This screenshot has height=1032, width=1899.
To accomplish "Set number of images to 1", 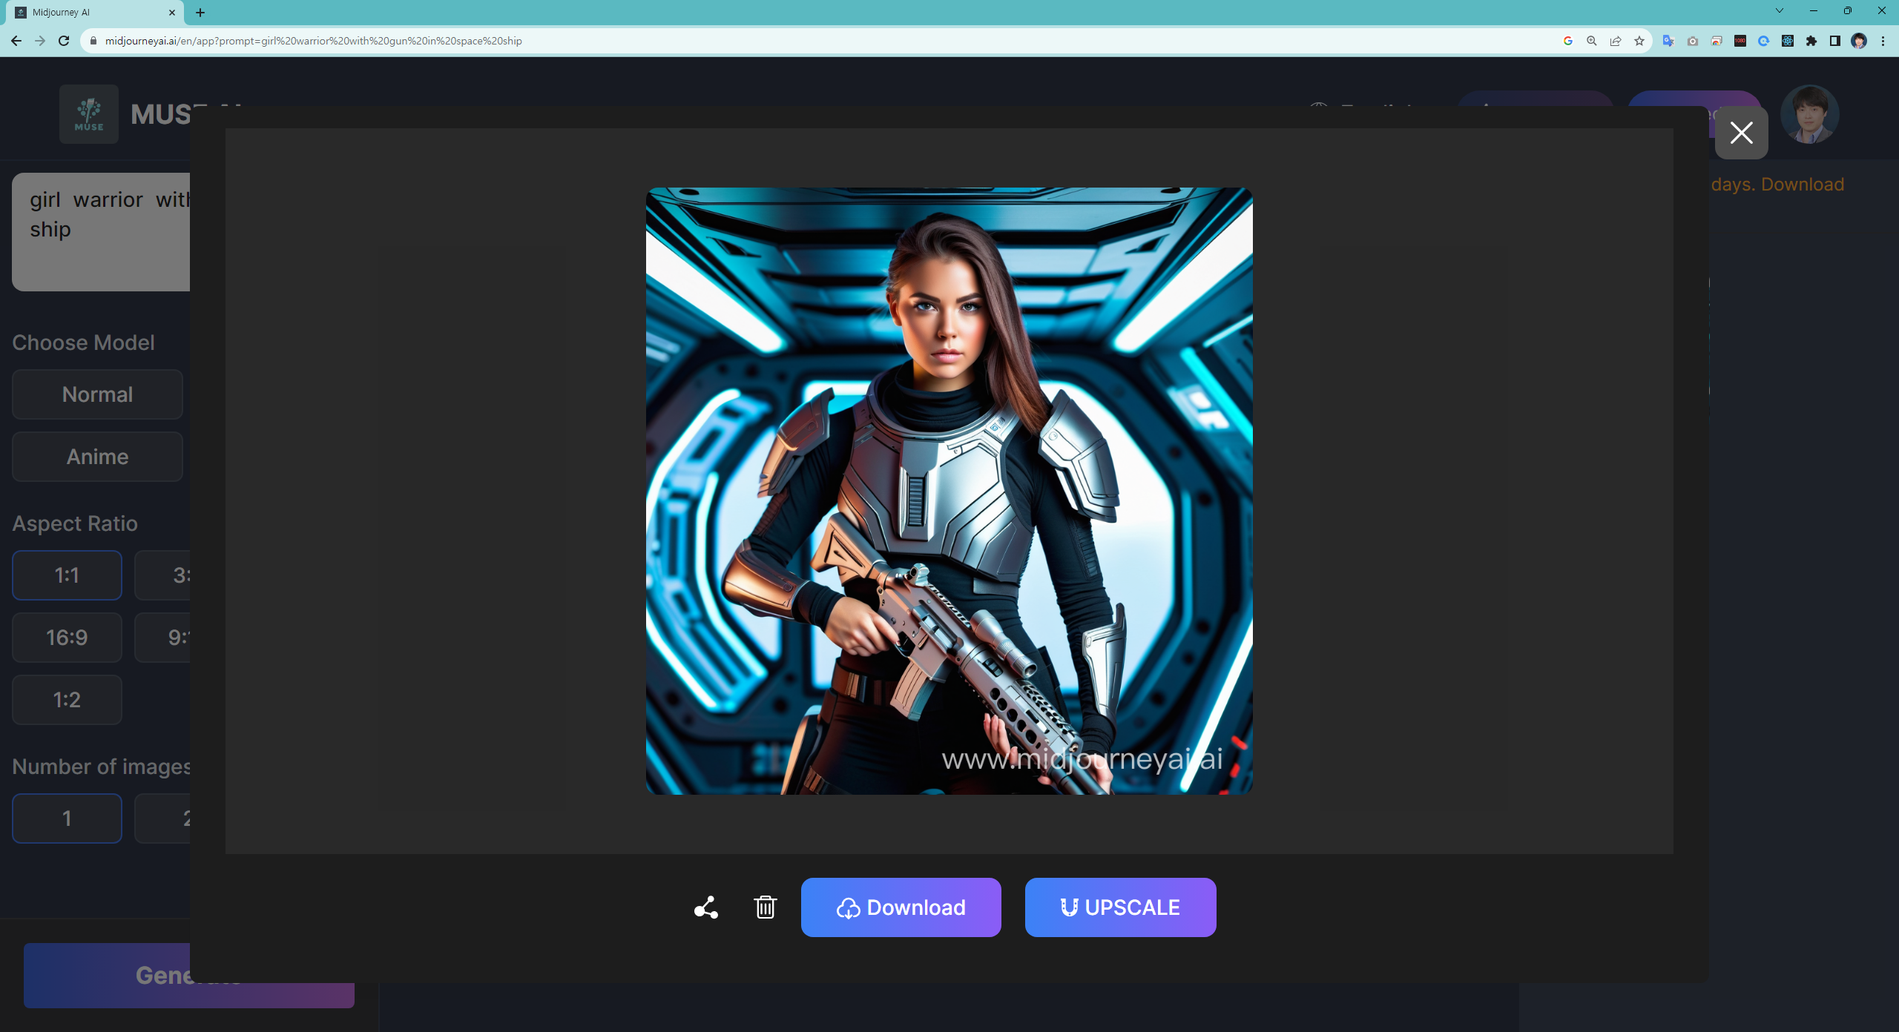I will (x=67, y=818).
